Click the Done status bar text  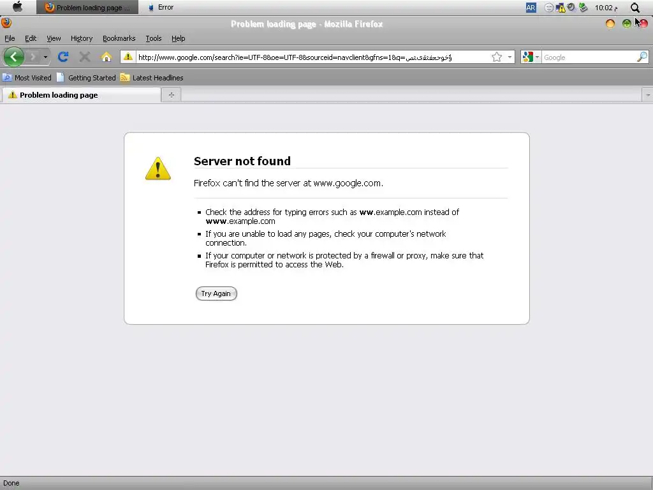click(x=11, y=483)
